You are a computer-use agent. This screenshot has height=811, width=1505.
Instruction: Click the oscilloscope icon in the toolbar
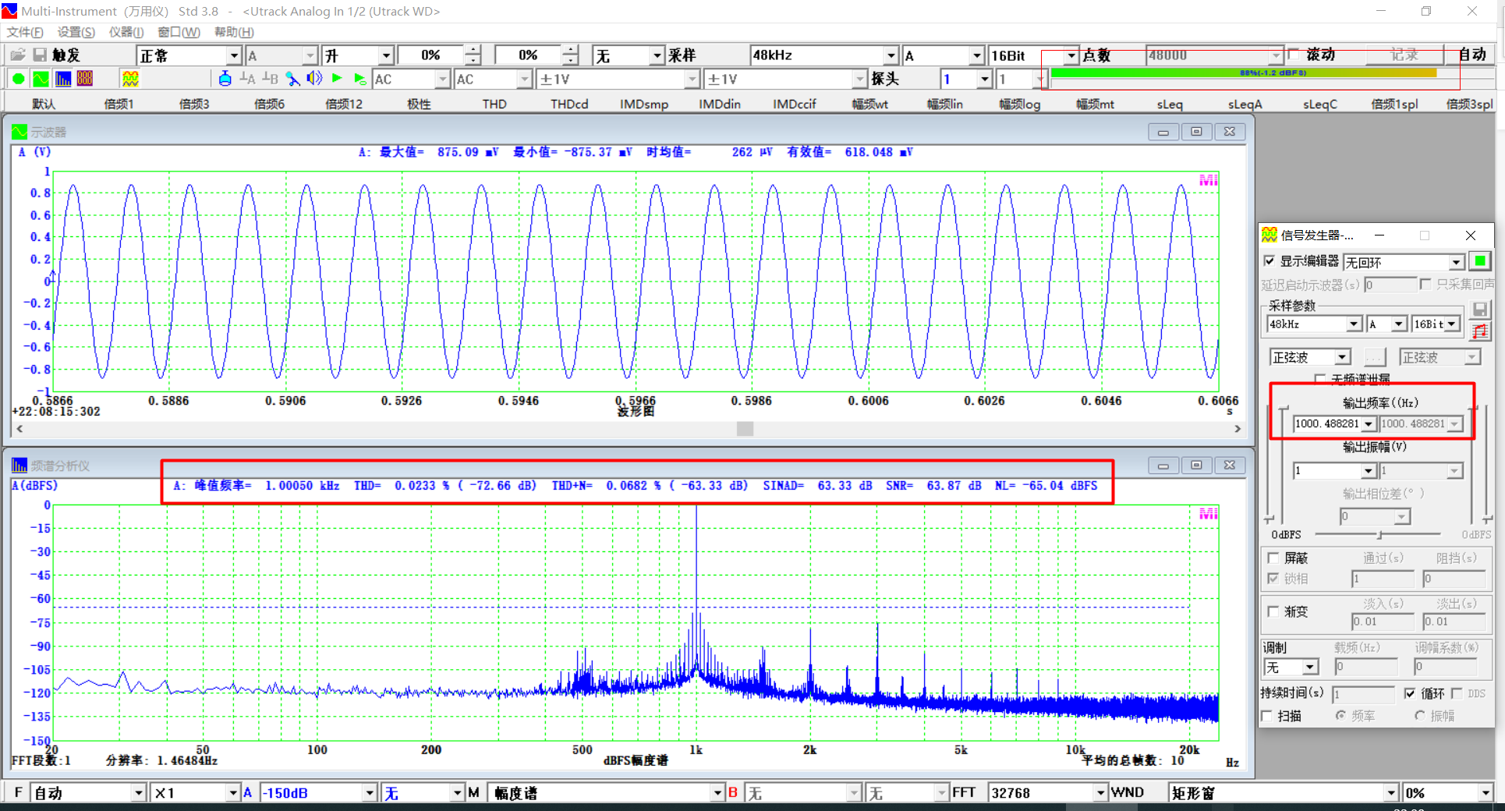(x=40, y=78)
